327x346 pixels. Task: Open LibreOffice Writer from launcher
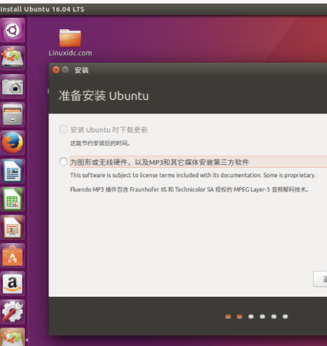pos(12,171)
